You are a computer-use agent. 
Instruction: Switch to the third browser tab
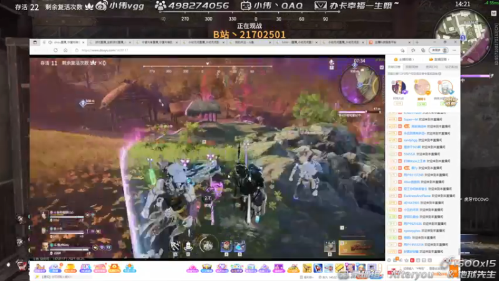pos(157,42)
